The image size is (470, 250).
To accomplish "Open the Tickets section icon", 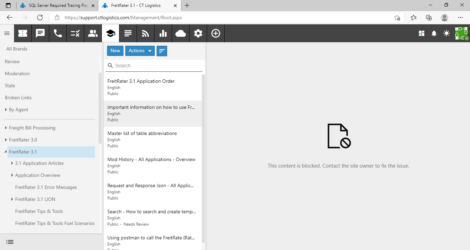I will click(23, 33).
